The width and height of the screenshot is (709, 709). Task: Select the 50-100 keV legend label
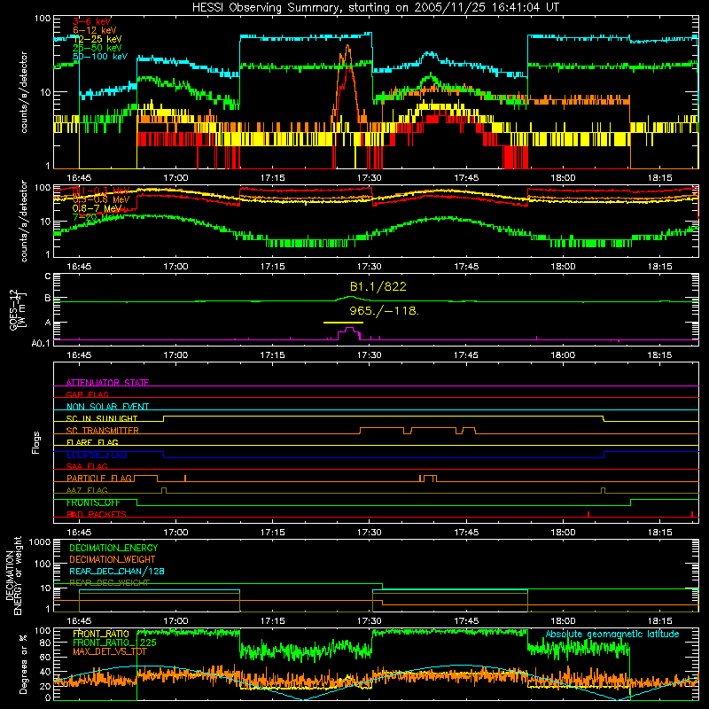click(99, 56)
